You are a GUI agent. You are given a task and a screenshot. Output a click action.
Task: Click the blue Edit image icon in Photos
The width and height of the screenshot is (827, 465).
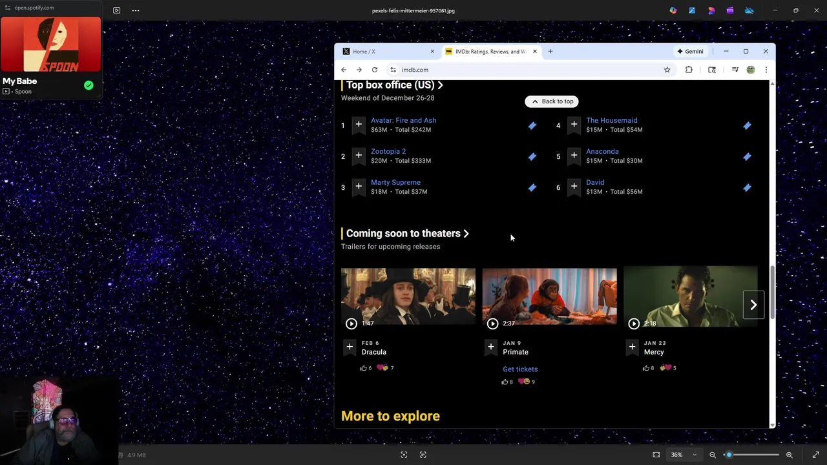click(692, 10)
